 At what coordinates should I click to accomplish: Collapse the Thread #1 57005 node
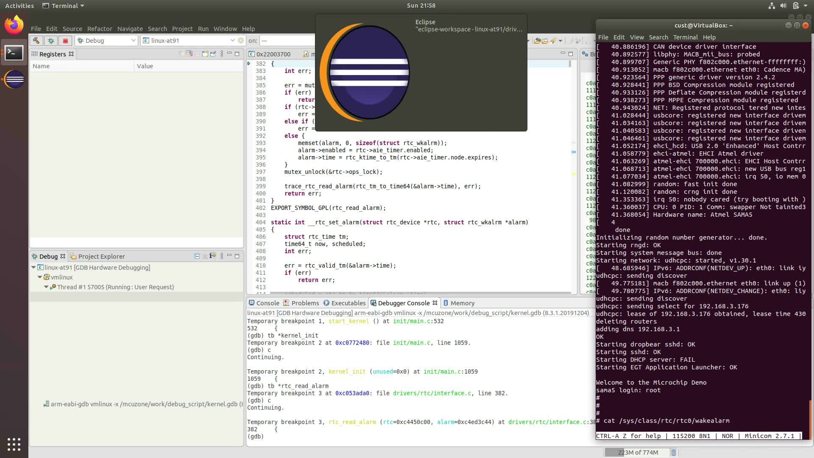pyautogui.click(x=46, y=287)
